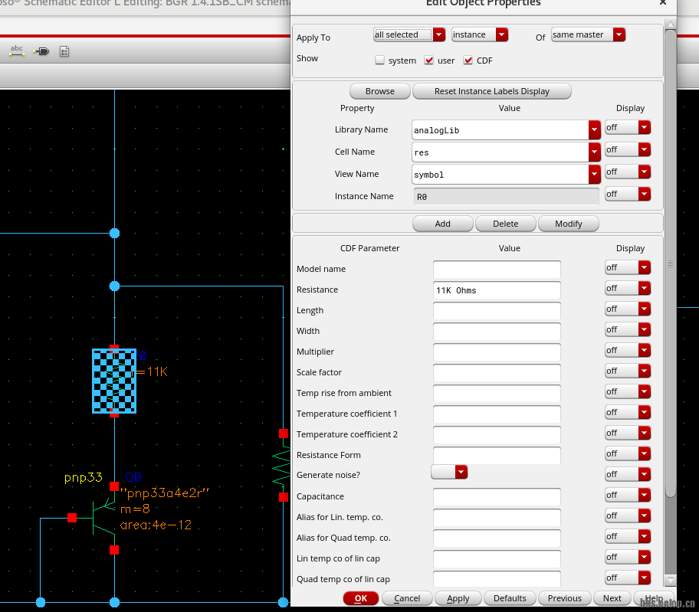The width and height of the screenshot is (699, 612).
Task: Click the Defaults button
Action: point(510,598)
